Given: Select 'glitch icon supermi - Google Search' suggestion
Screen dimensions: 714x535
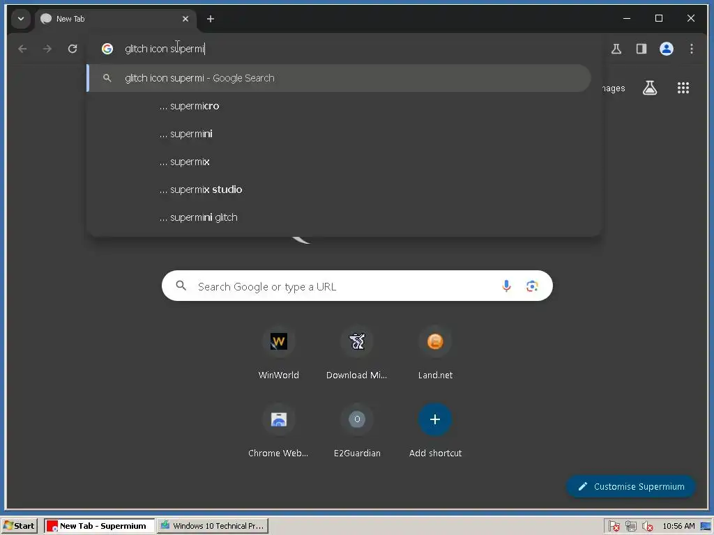Looking at the screenshot, I should (340, 78).
